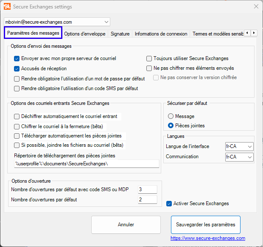Screen dimensions: 263x247
Task: Close the Secure Exchanges settings window
Action: point(256,6)
